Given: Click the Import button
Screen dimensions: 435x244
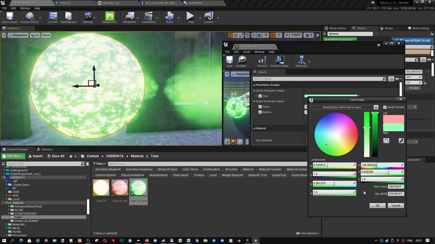Looking at the screenshot, I should point(35,156).
